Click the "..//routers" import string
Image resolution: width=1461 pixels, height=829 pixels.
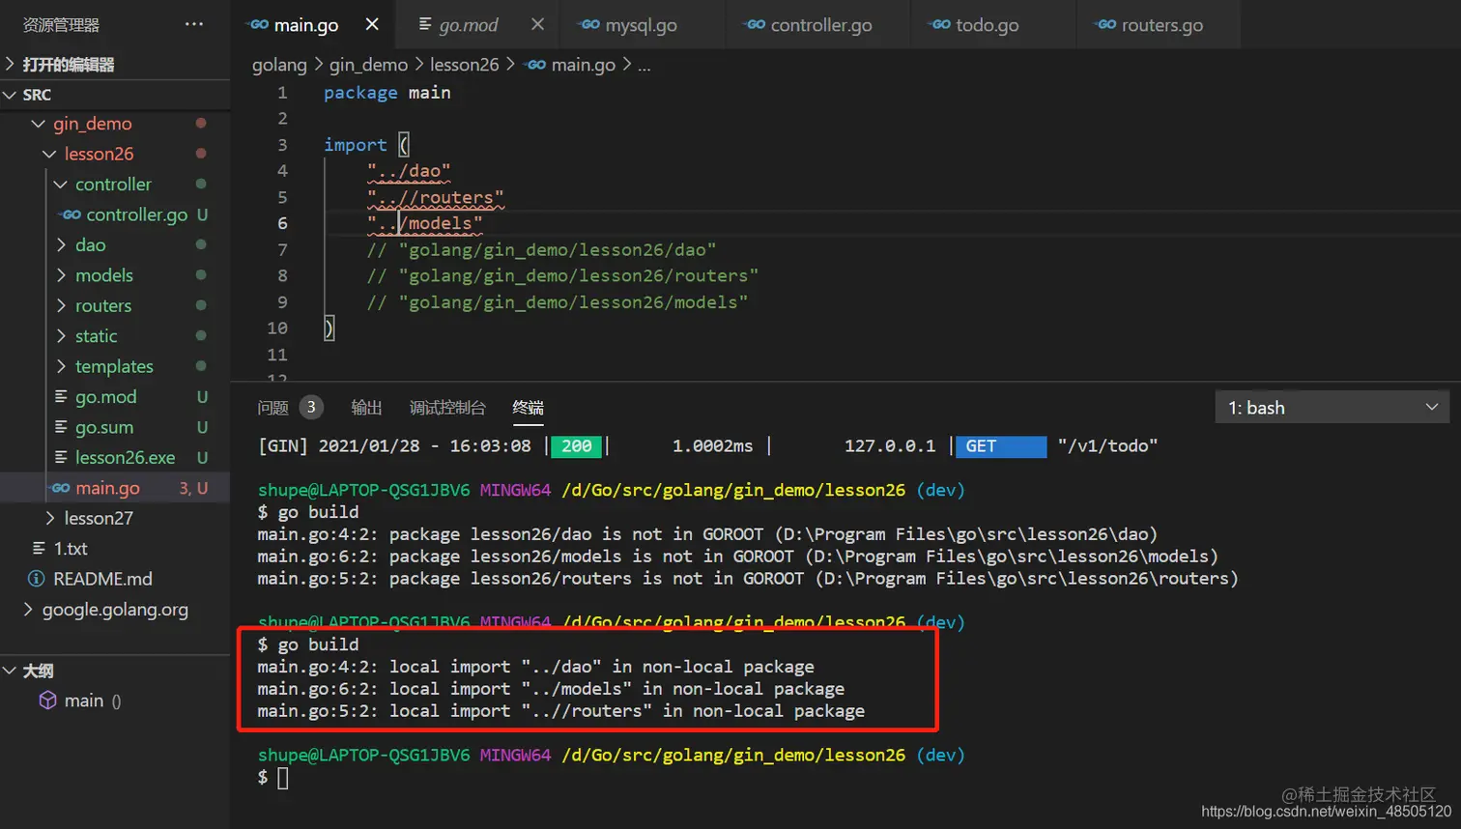(x=435, y=197)
